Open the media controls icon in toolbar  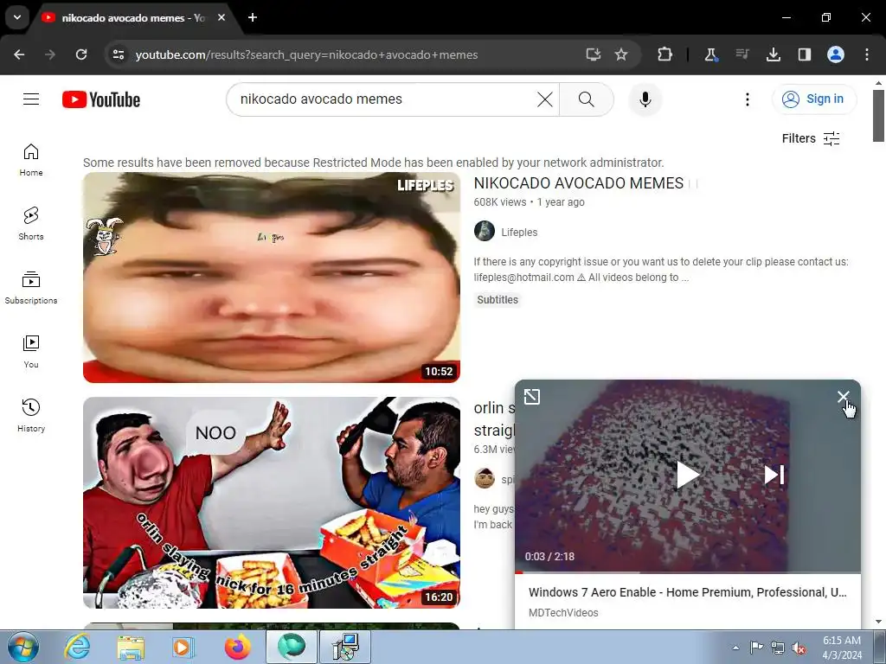coord(742,54)
